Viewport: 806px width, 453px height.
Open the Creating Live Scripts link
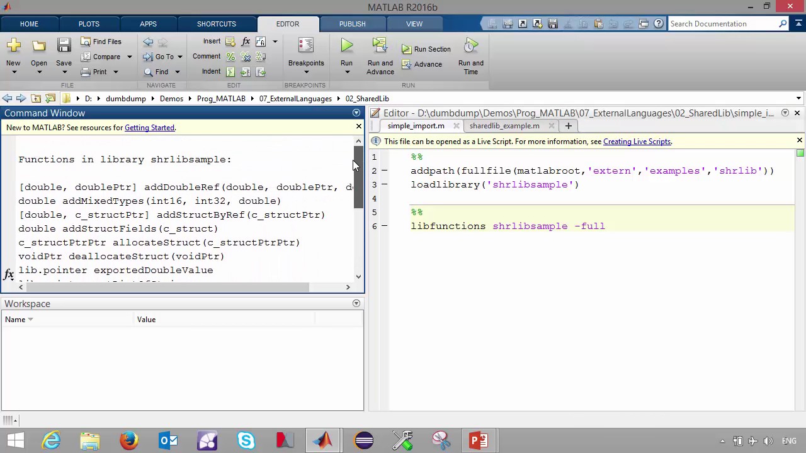point(637,142)
